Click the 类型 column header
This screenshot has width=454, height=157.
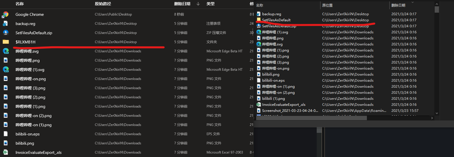(x=211, y=4)
